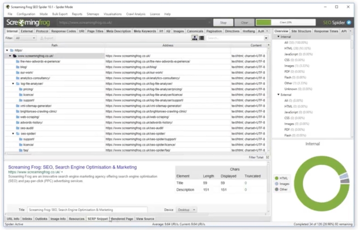Click the www.screamingfrog.co.uk folder icon

tap(15, 56)
